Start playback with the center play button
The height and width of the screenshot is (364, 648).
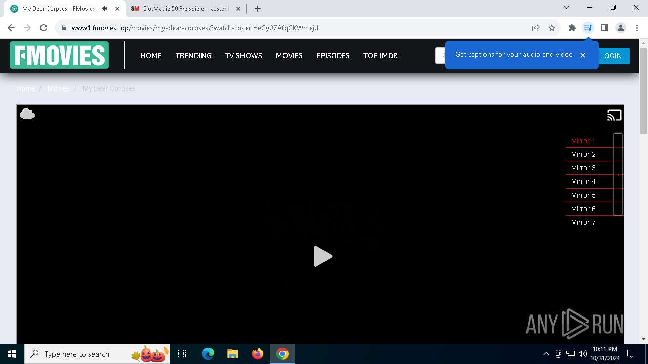pyautogui.click(x=322, y=256)
